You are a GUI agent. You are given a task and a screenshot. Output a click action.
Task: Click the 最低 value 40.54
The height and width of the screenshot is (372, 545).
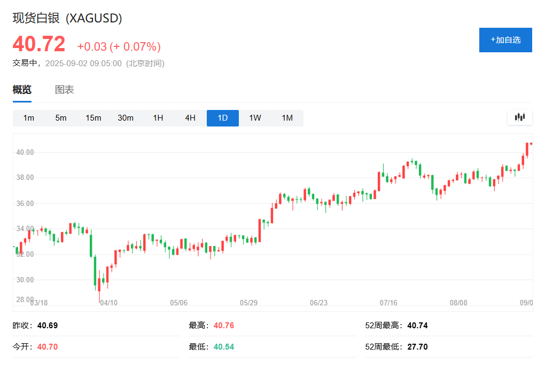point(224,347)
